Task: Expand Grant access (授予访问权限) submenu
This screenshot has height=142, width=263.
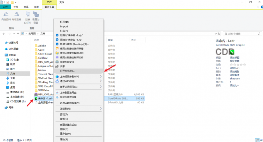Action: pos(79,87)
